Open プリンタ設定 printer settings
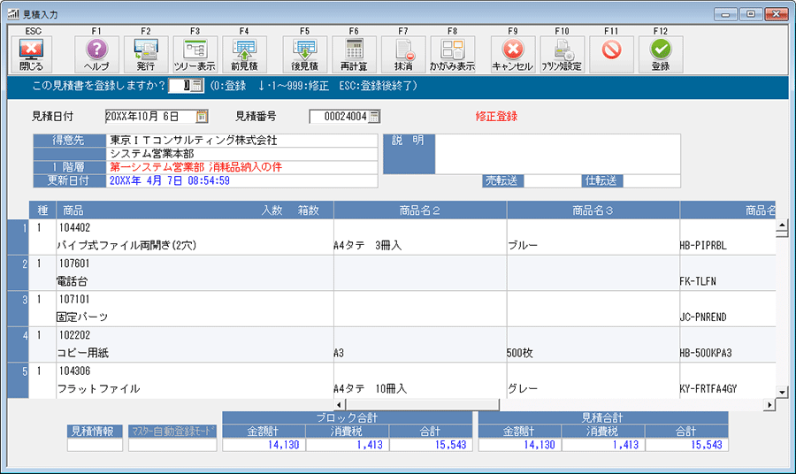Viewport: 796px width, 474px height. pos(562,54)
